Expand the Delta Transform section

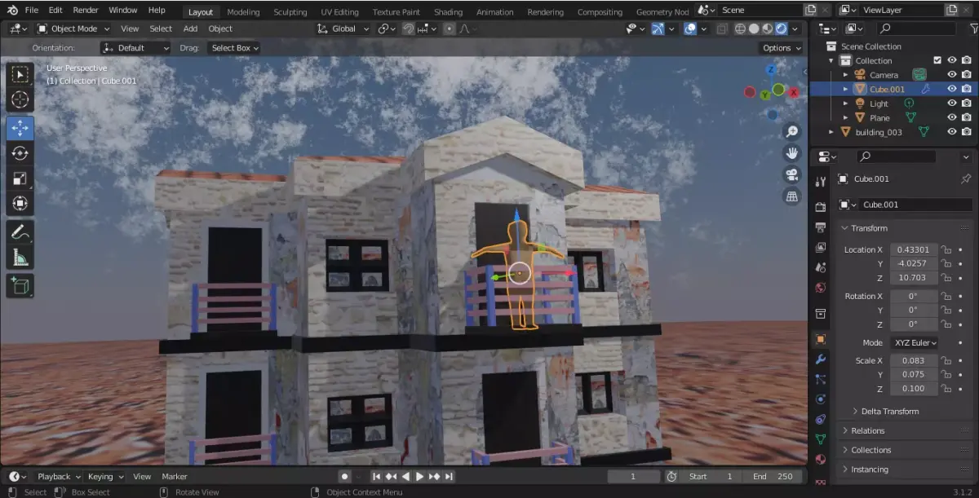(x=889, y=412)
